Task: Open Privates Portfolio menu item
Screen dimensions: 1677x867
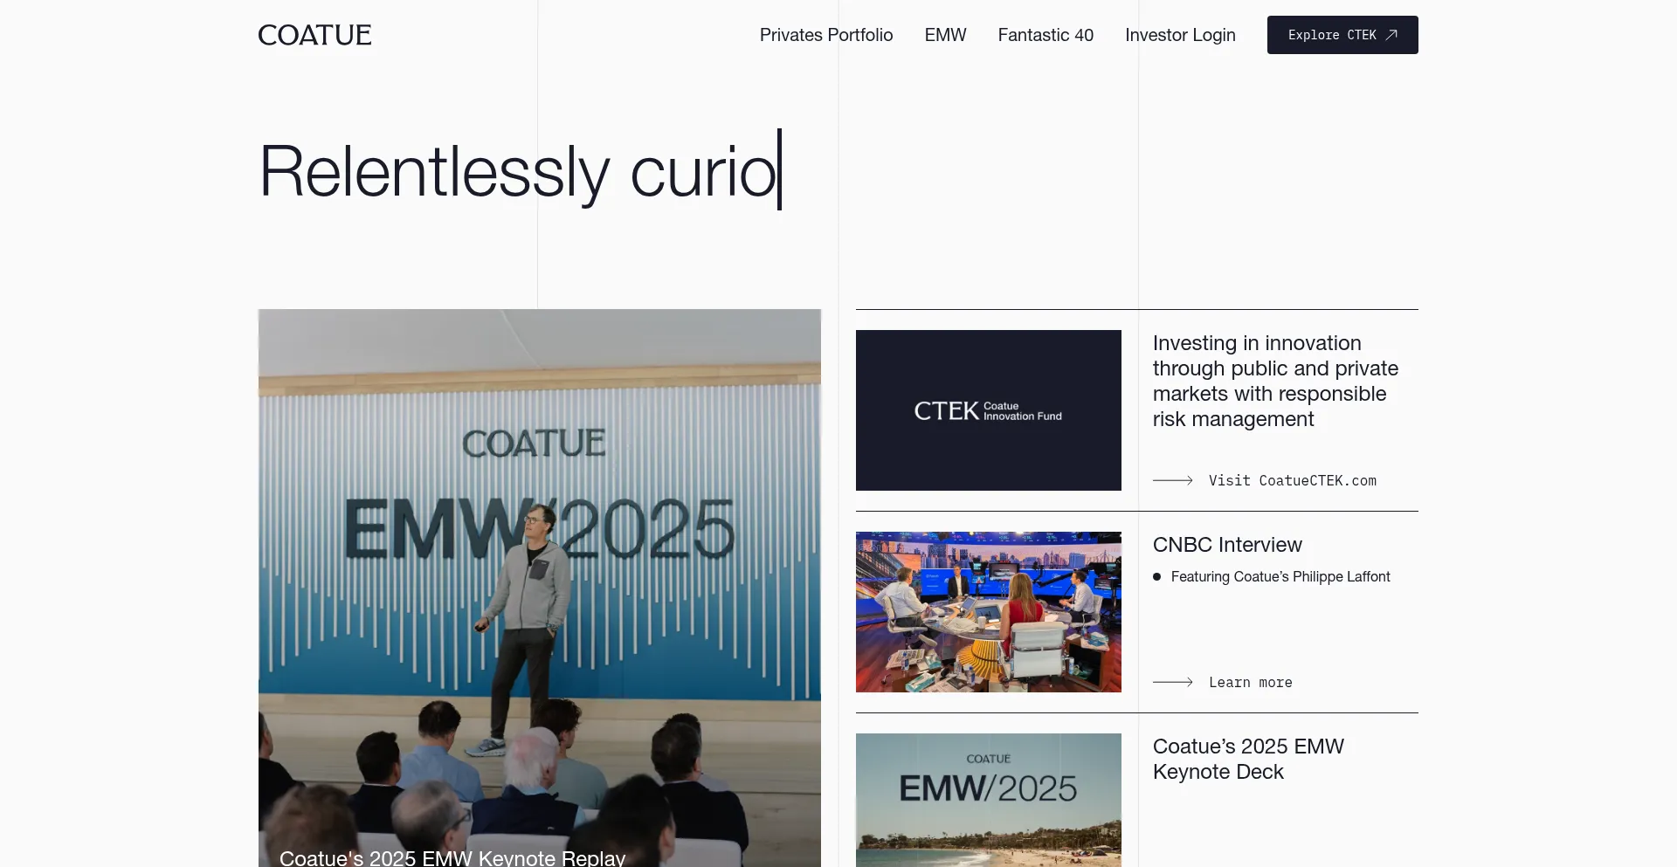Action: tap(825, 35)
